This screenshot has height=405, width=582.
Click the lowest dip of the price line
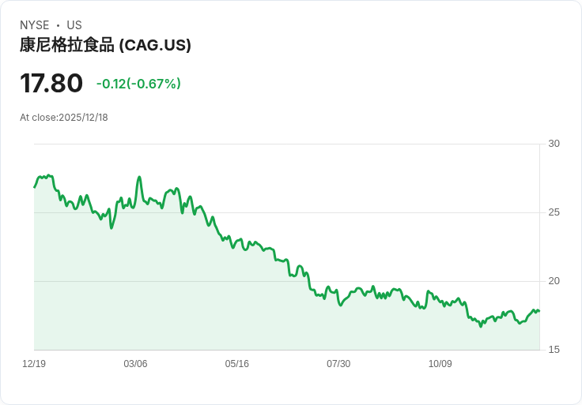tap(480, 325)
